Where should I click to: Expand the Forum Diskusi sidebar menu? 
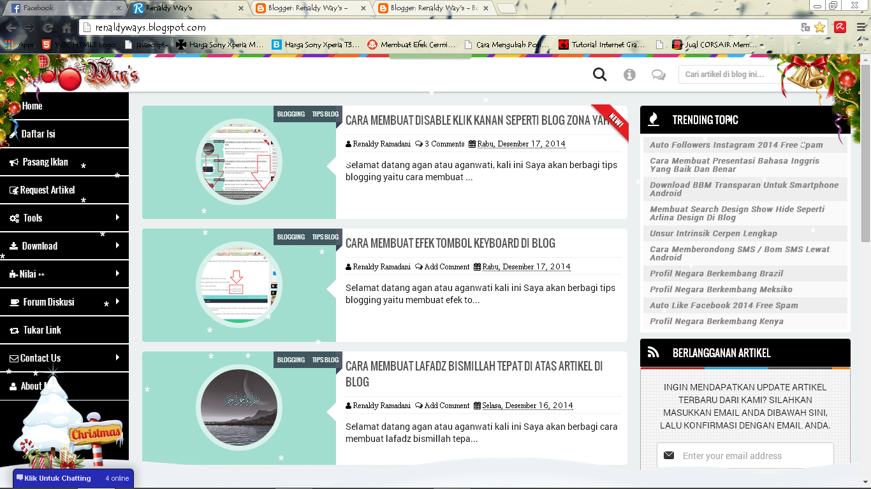[64, 302]
